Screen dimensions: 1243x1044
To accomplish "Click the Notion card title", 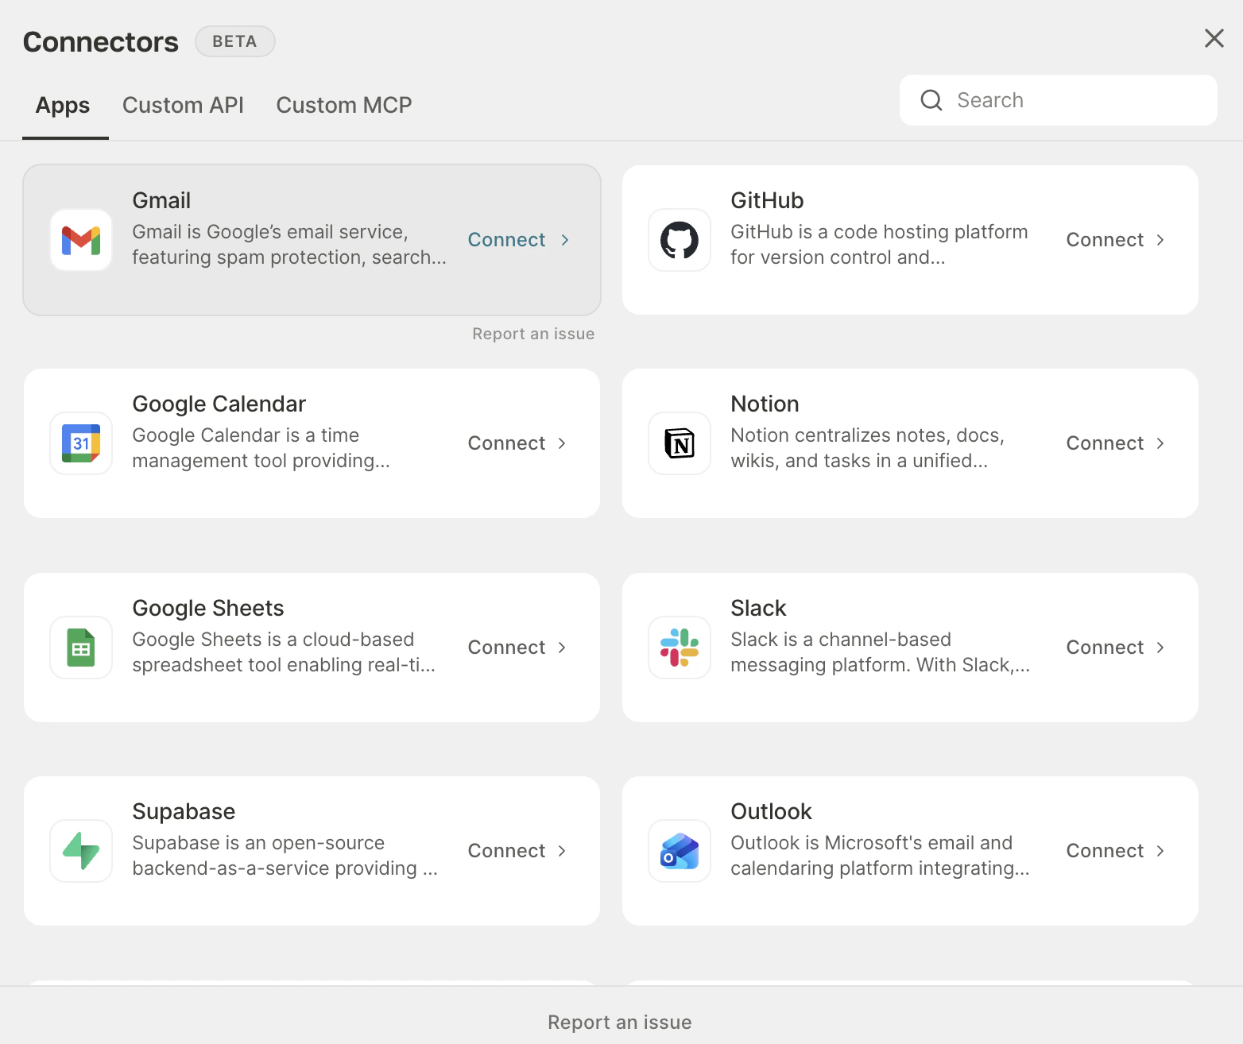I will tap(765, 404).
